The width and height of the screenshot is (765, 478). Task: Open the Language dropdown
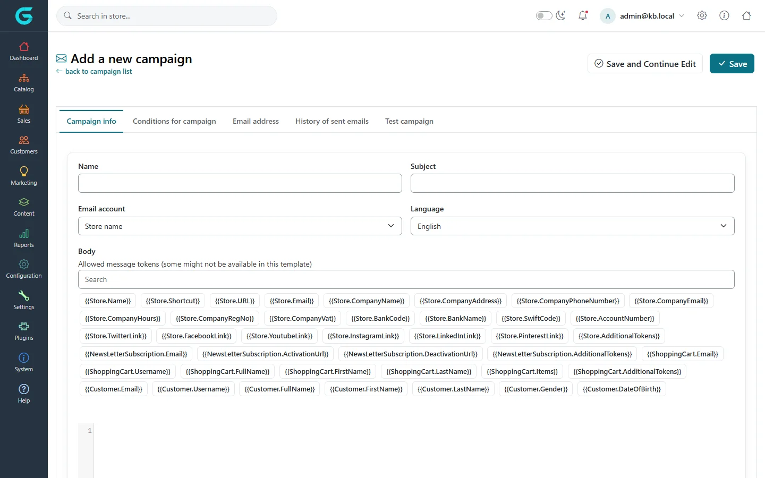pyautogui.click(x=573, y=226)
